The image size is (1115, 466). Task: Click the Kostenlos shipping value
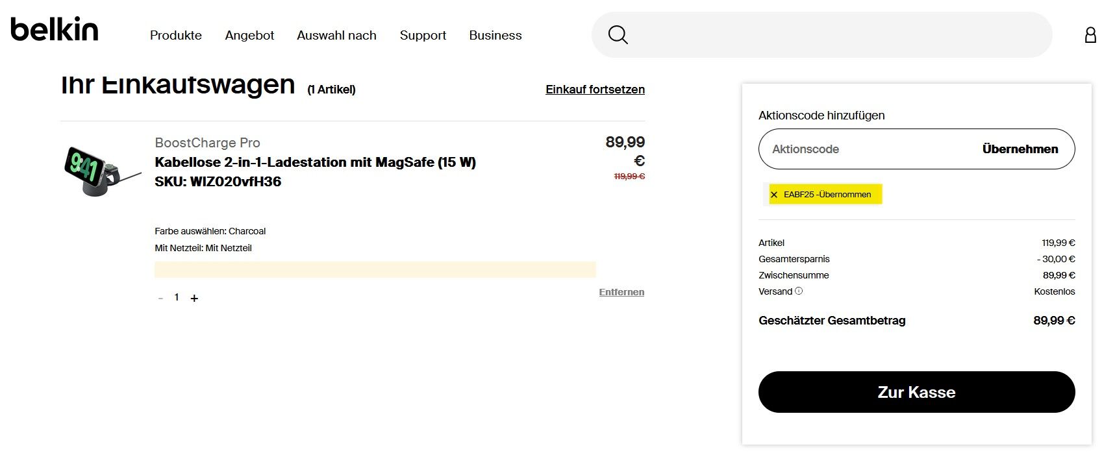point(1054,291)
